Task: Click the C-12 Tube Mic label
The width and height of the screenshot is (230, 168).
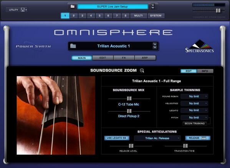Action: click(x=129, y=105)
